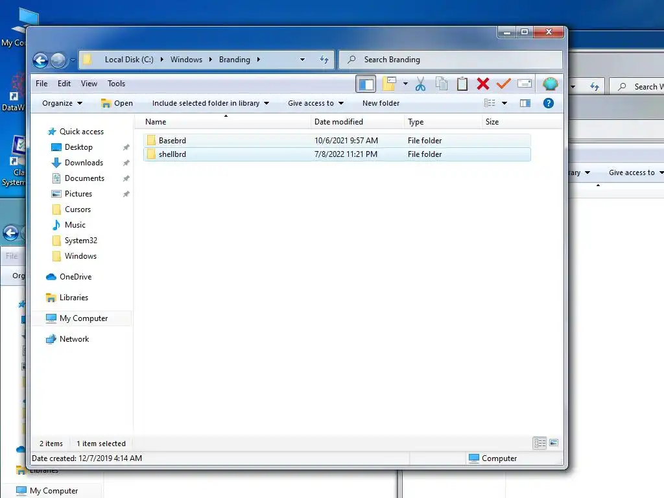
Task: Open the dropdown next to folder options icon
Action: tap(405, 84)
